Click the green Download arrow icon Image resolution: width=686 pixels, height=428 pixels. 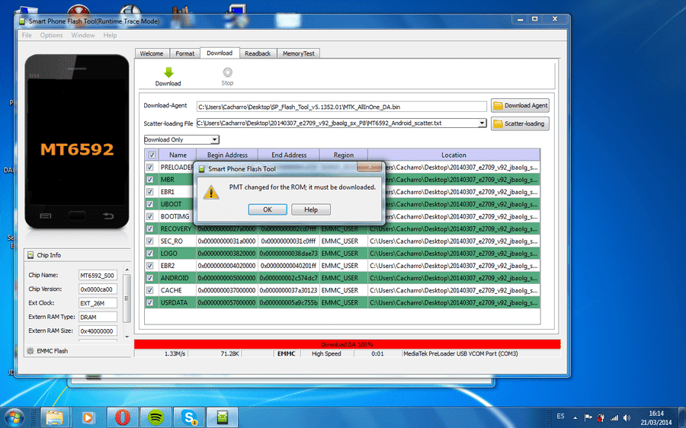pos(168,72)
